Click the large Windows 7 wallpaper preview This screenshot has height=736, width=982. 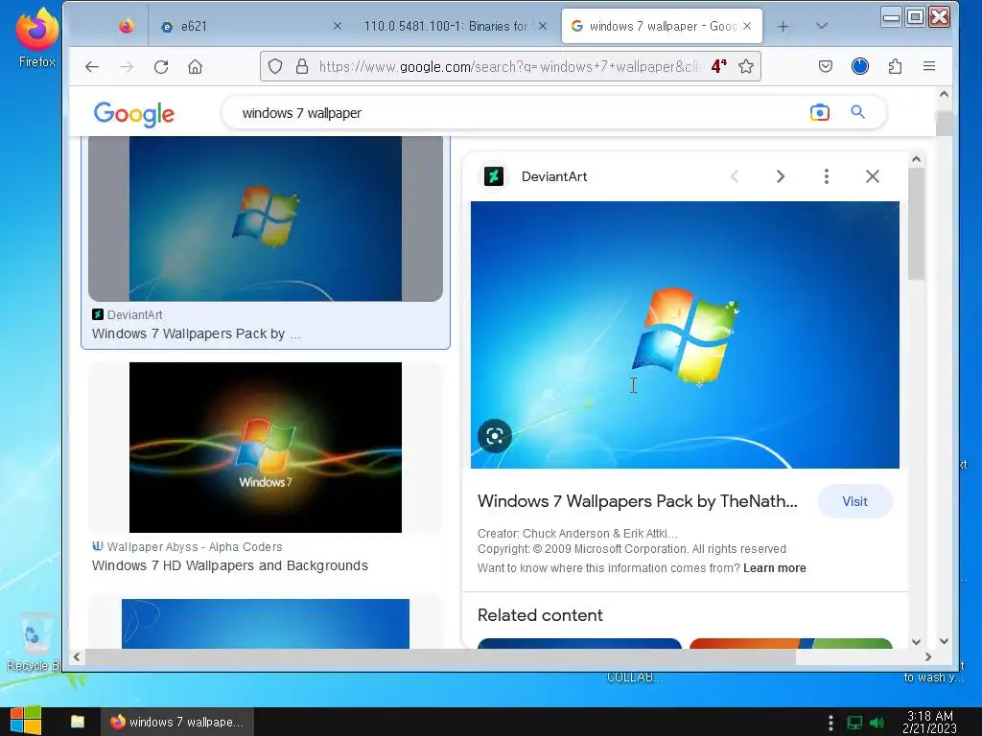click(x=685, y=334)
